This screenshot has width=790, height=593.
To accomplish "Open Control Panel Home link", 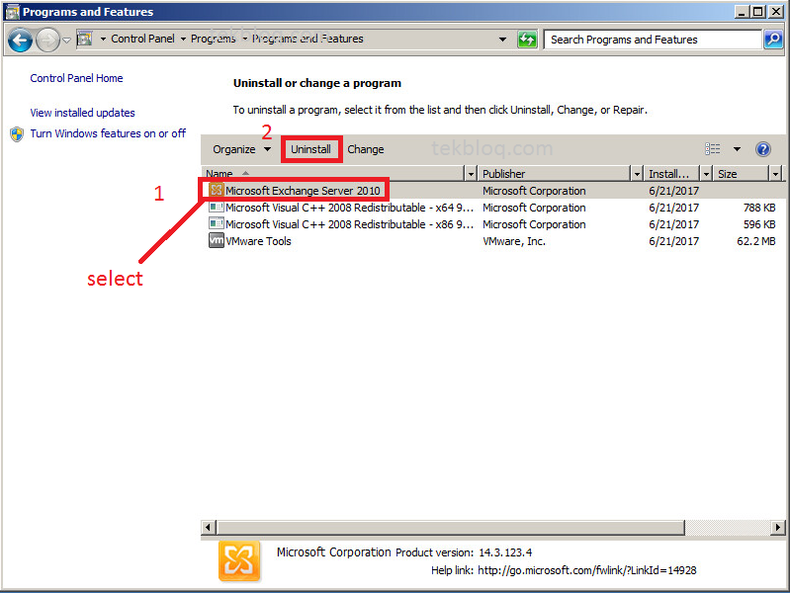I will click(x=76, y=78).
